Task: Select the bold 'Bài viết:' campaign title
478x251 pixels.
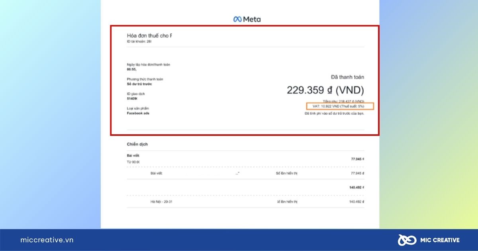Action: [x=133, y=155]
